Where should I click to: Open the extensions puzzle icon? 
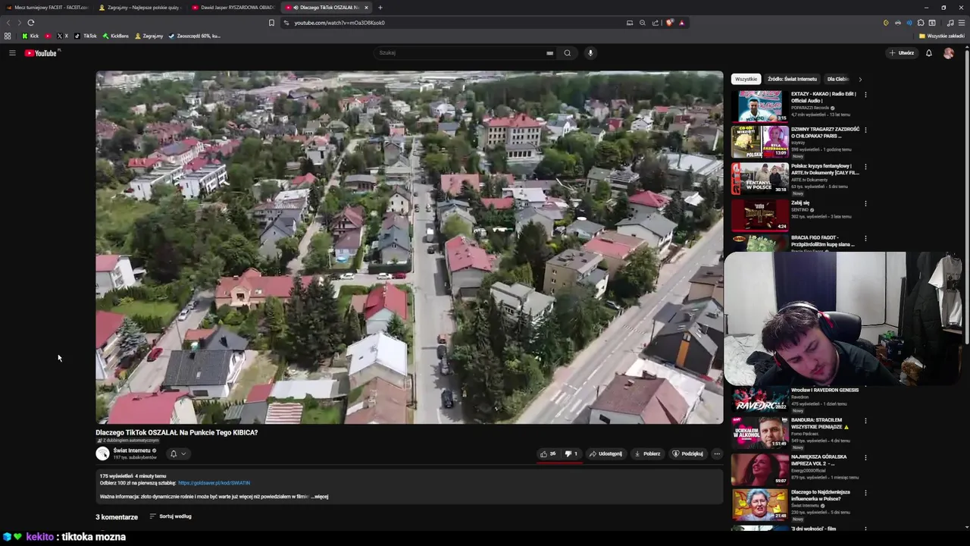tap(921, 23)
